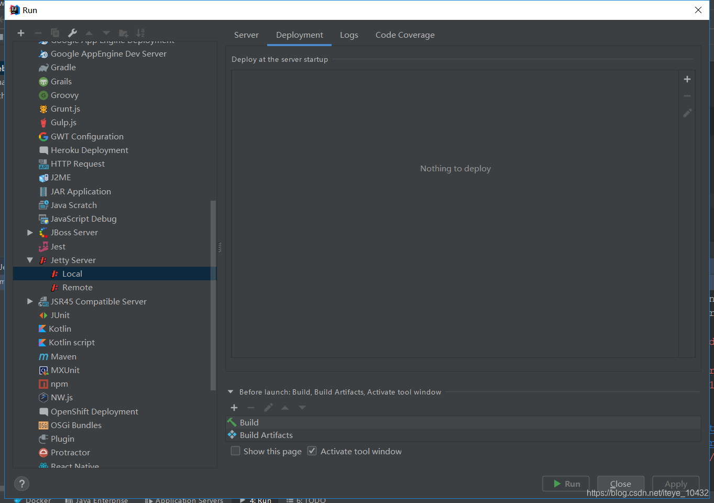
Task: Click the Apply button
Action: click(x=676, y=484)
